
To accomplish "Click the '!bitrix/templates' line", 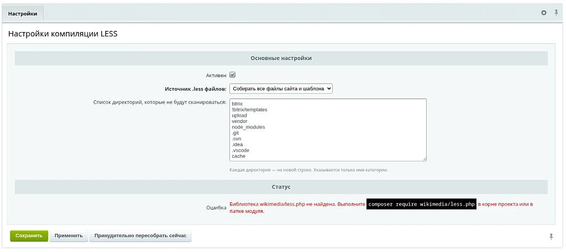I will [249, 109].
